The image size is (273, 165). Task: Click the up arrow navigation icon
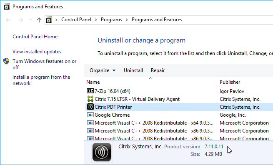tap(39, 20)
